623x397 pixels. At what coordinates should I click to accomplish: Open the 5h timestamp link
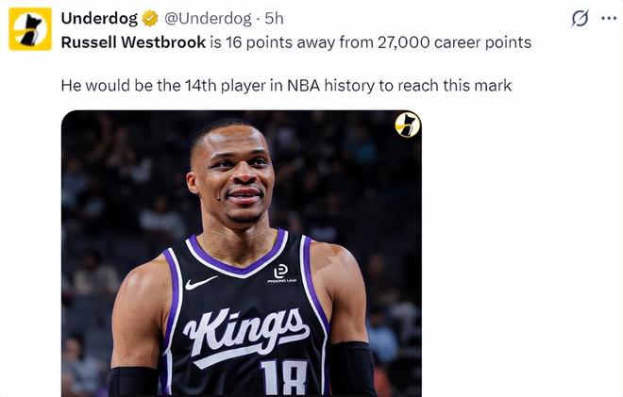275,19
